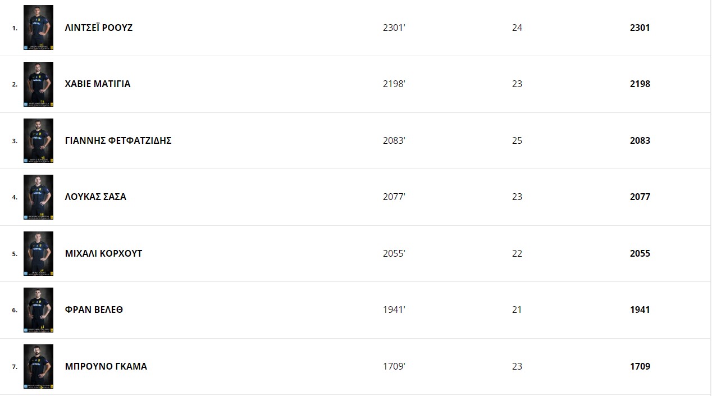Click the 1941' minutes for ΦΡΑΝ ΒΕΛΕΘ
This screenshot has width=712, height=396.
394,309
